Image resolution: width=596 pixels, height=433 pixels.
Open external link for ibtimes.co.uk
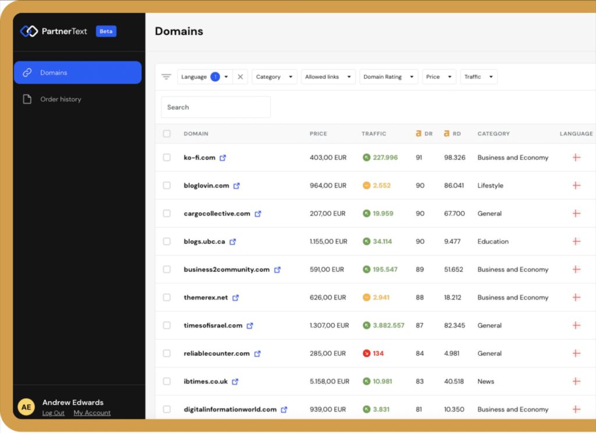(x=235, y=382)
